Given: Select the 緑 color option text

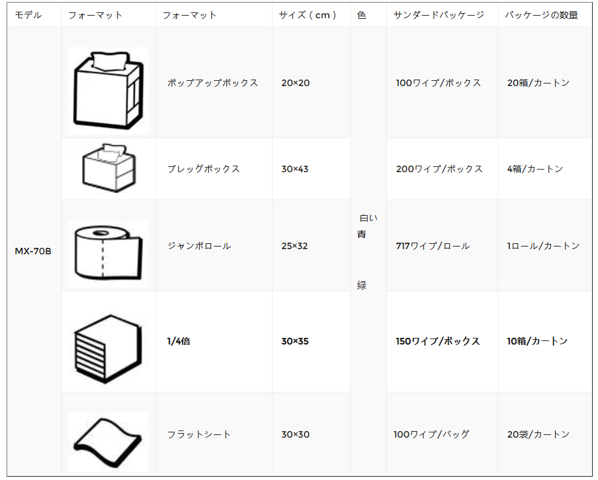Looking at the screenshot, I should coord(361,285).
